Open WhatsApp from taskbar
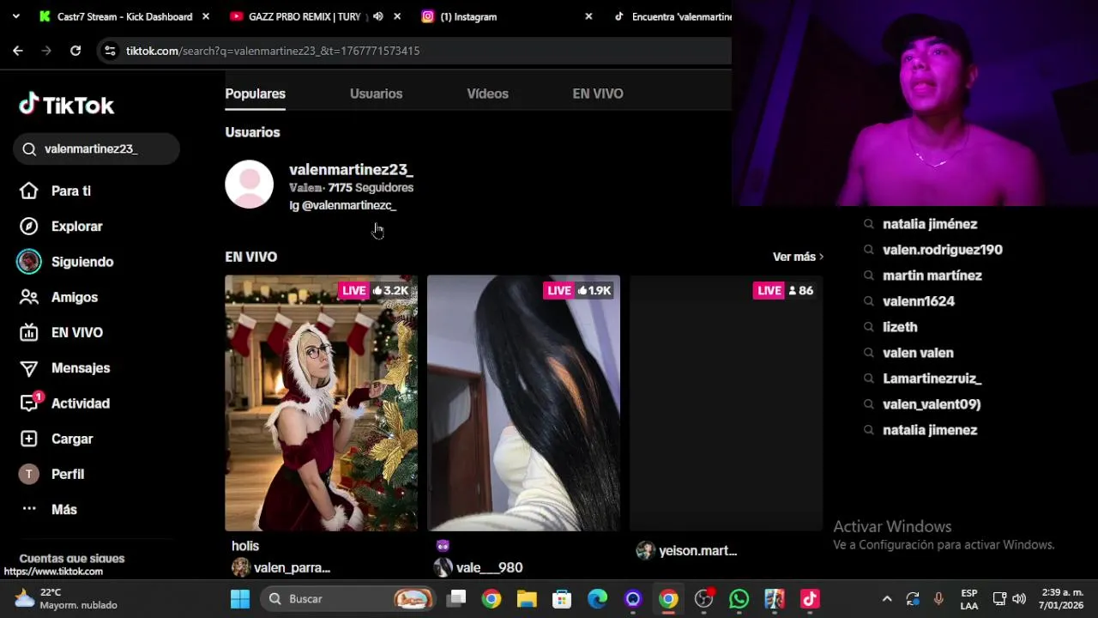The height and width of the screenshot is (618, 1098). click(x=739, y=598)
